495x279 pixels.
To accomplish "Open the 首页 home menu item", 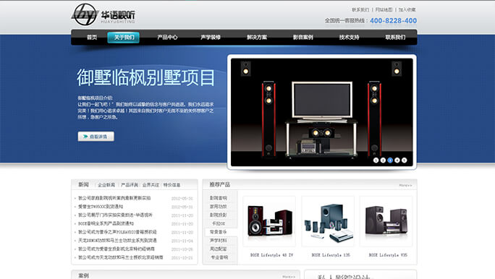I will coord(92,37).
